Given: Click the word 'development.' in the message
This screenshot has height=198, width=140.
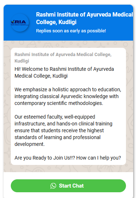Looking at the screenshot, I should [30, 144].
